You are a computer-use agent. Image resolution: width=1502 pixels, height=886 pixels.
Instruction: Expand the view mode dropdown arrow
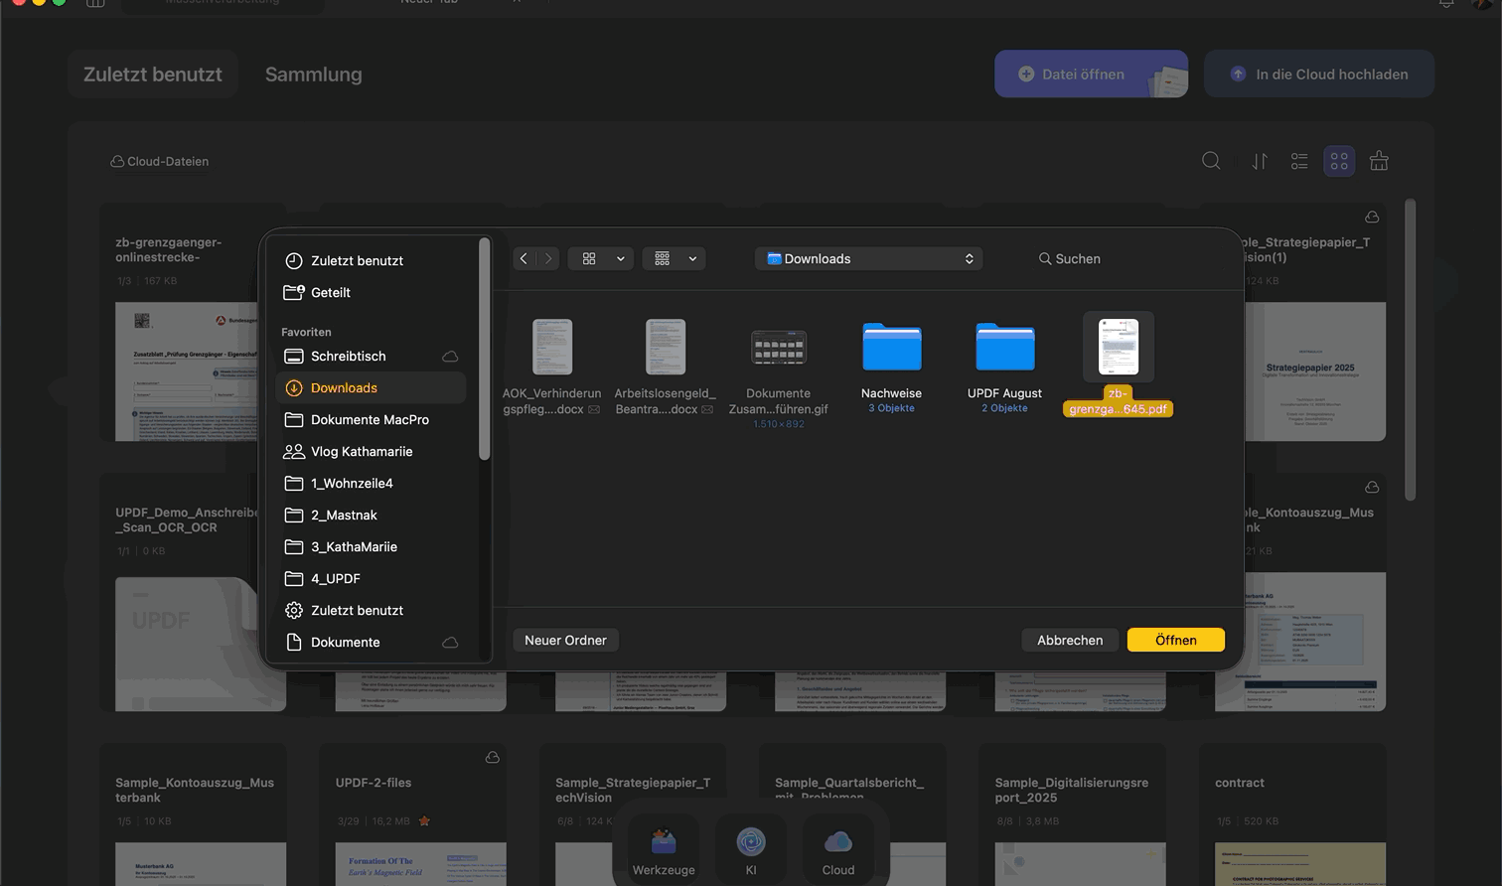[x=621, y=258]
